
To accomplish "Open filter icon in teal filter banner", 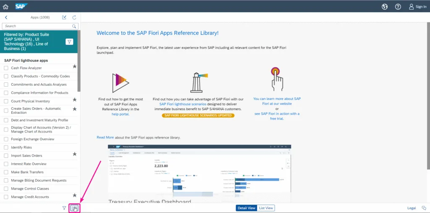I will coord(69,41).
